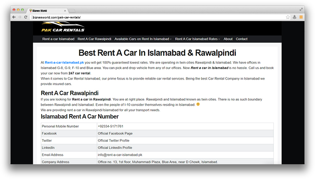Open the Official LinkedIn Profile link

[x=115, y=148]
